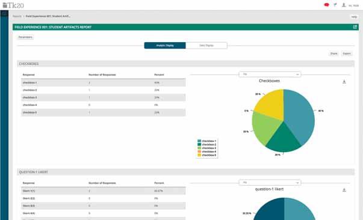Click the report title on green header bar
The height and width of the screenshot is (220, 363).
[x=53, y=27]
